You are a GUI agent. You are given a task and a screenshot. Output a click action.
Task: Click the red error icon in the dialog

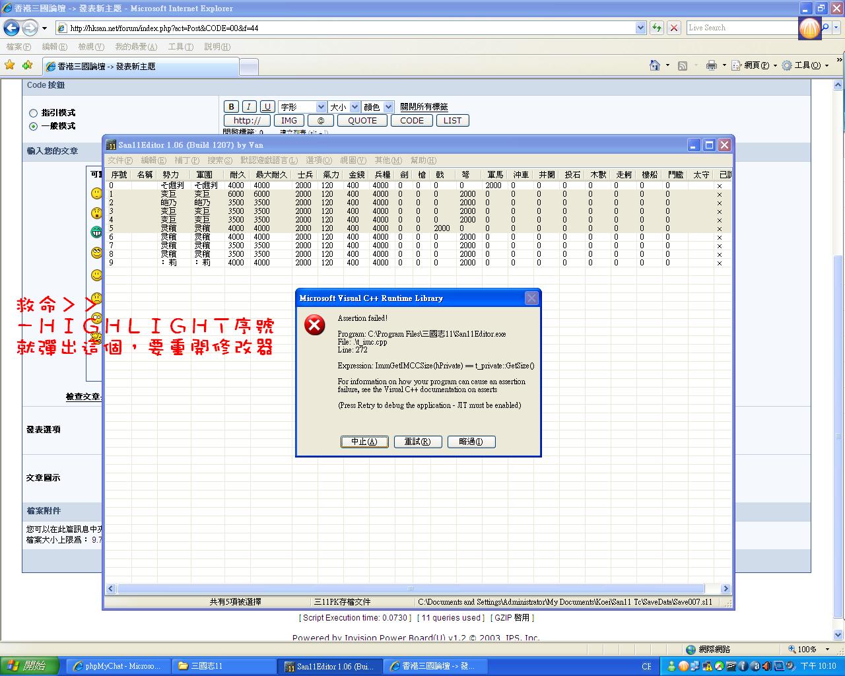[315, 324]
